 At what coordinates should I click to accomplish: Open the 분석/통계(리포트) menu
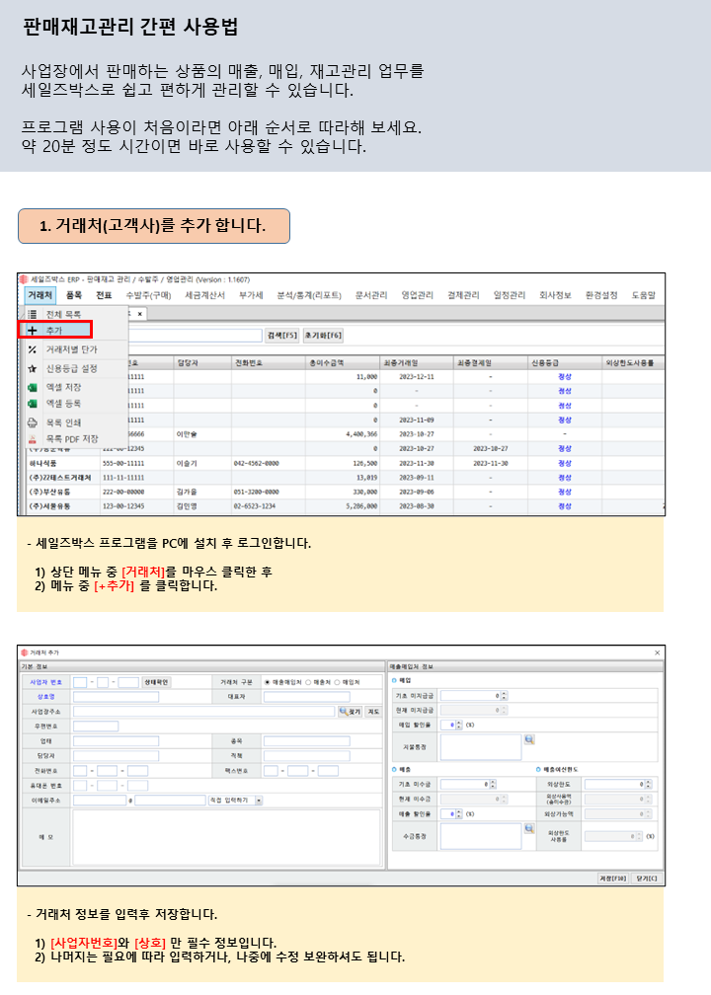309,295
